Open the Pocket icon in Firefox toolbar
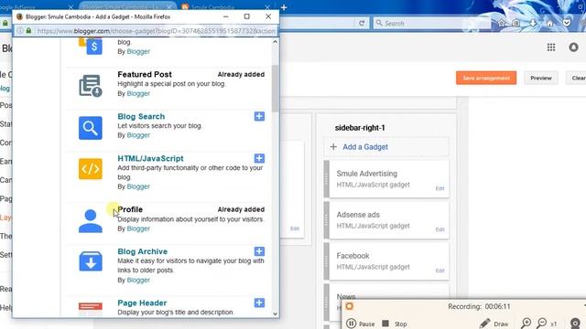This screenshot has height=329, width=586. coord(567,23)
